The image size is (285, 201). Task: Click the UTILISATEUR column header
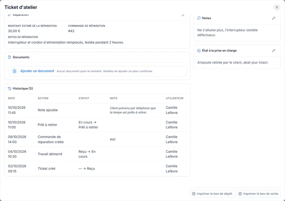(175, 98)
